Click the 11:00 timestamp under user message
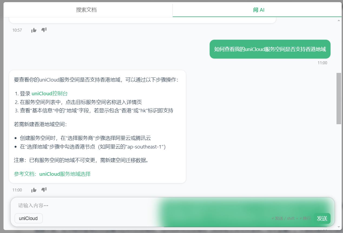Viewport: 343px width, 233px height. pyautogui.click(x=322, y=63)
